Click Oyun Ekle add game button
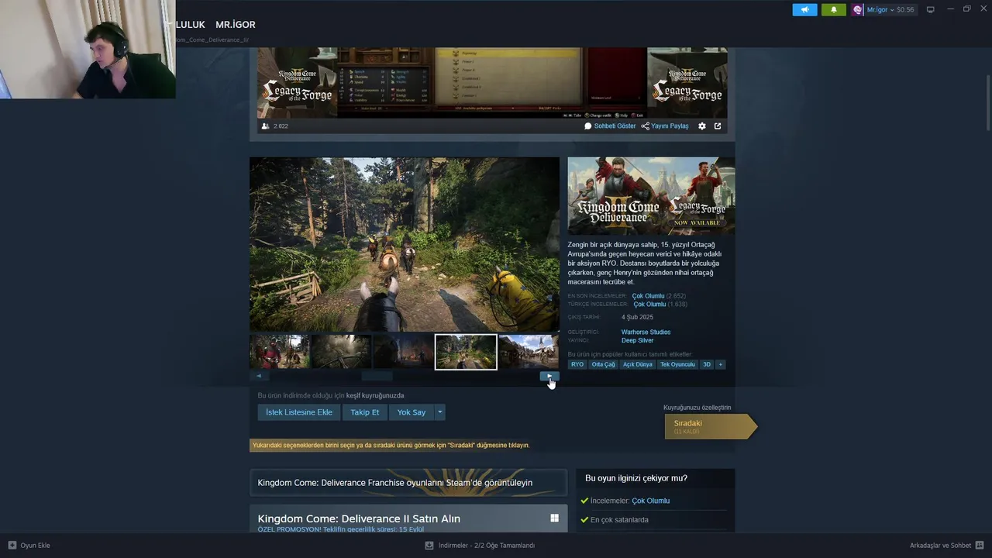 tap(29, 546)
